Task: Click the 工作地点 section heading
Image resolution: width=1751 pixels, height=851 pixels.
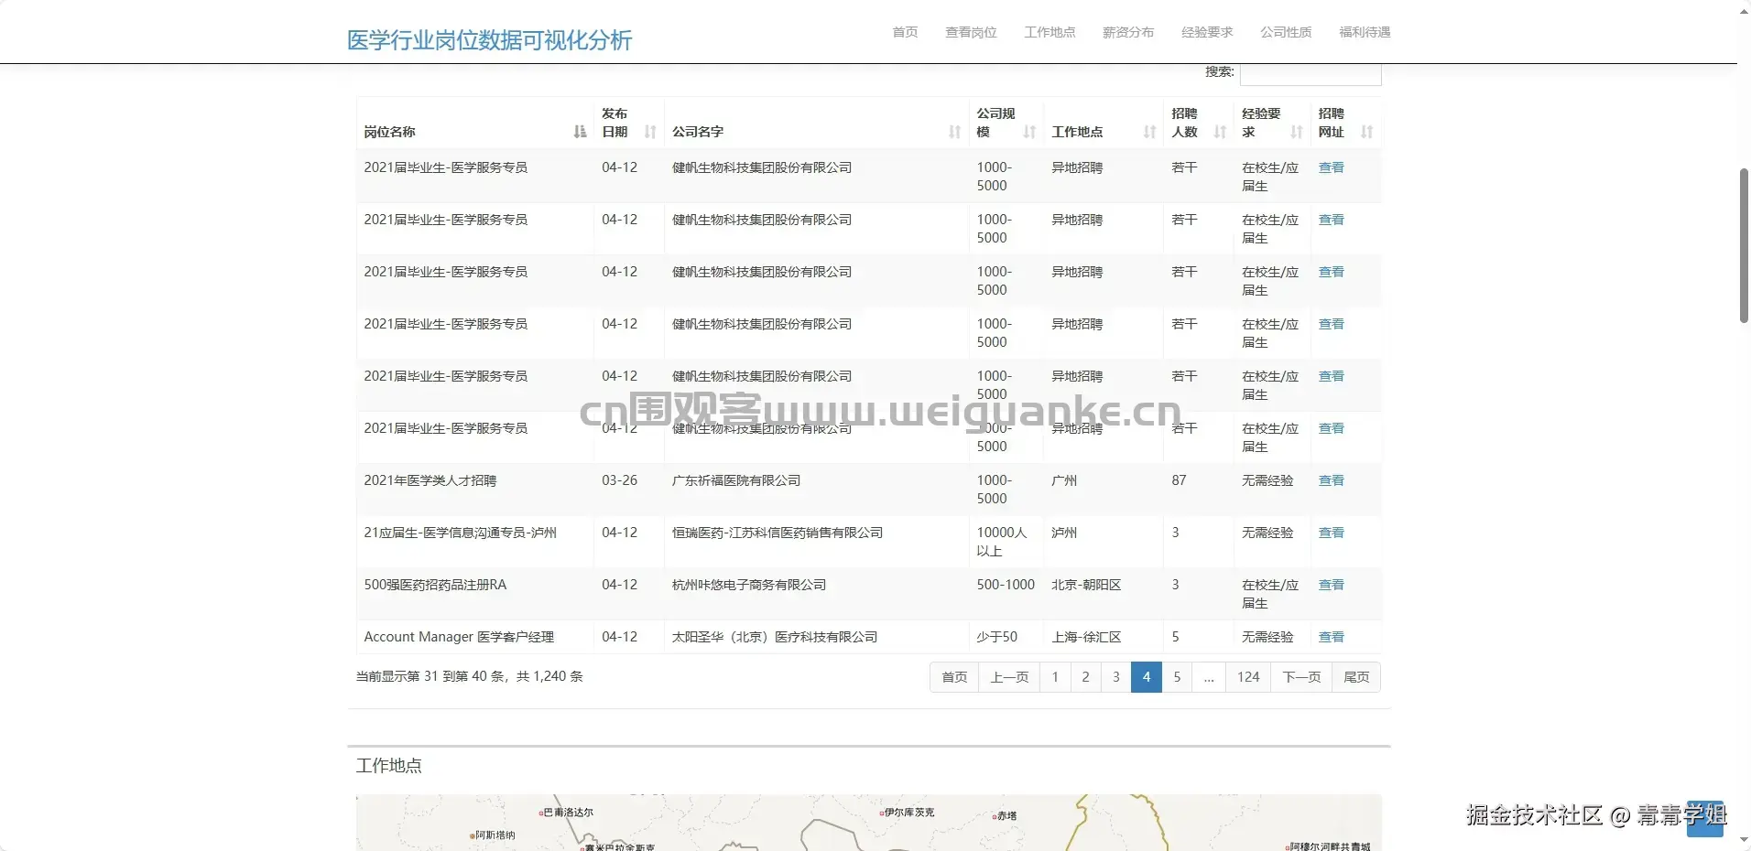Action: click(x=388, y=766)
